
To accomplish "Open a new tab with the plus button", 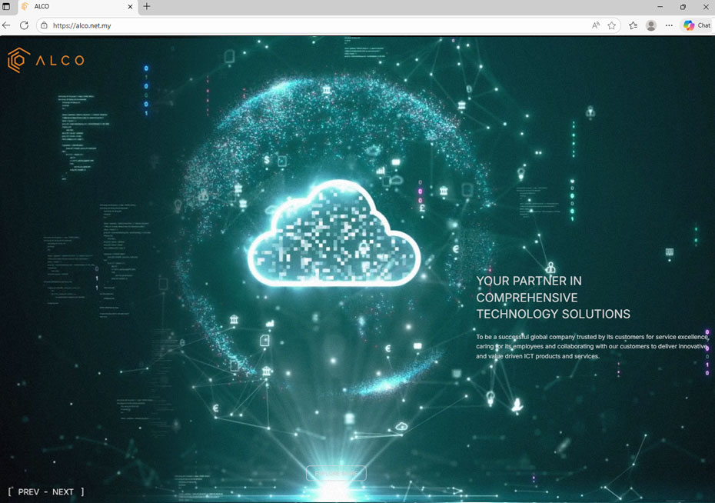I will [147, 7].
